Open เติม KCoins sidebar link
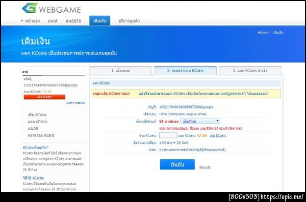The image size is (306, 202). click(x=37, y=114)
